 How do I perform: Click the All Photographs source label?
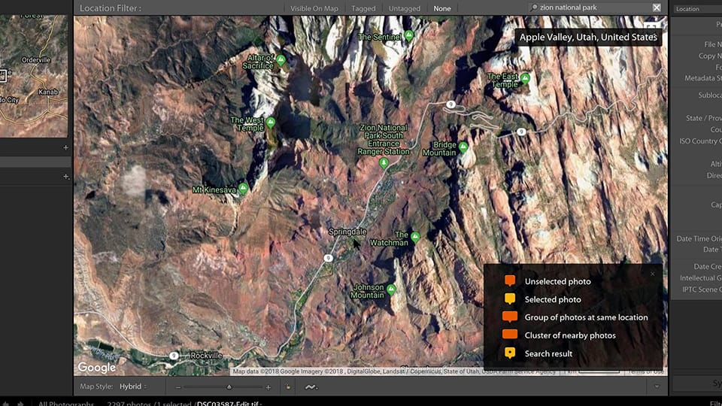(66, 404)
